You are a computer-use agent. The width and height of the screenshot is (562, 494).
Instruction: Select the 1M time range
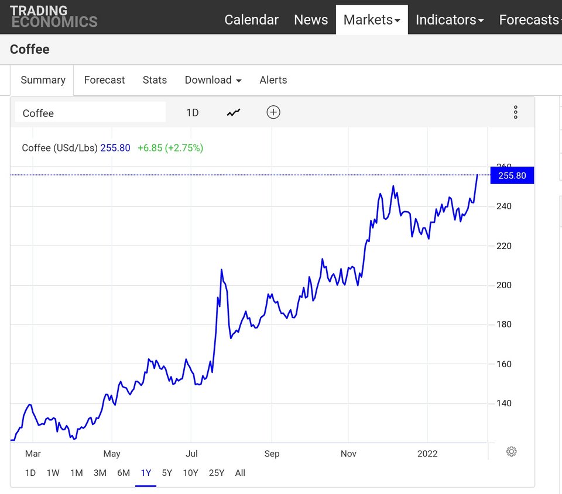point(76,473)
